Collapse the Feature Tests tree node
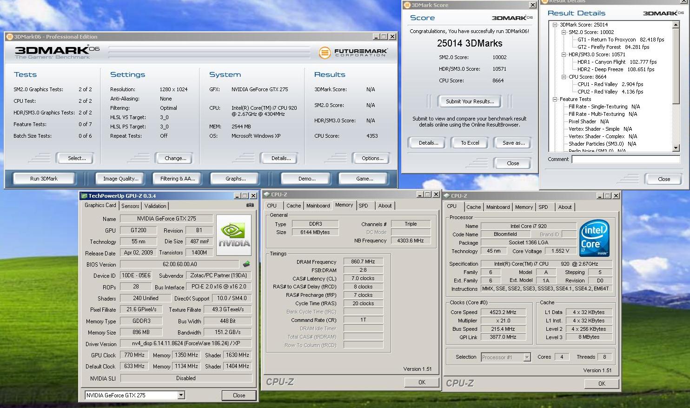Viewport: 690px width, 408px height. pyautogui.click(x=555, y=99)
